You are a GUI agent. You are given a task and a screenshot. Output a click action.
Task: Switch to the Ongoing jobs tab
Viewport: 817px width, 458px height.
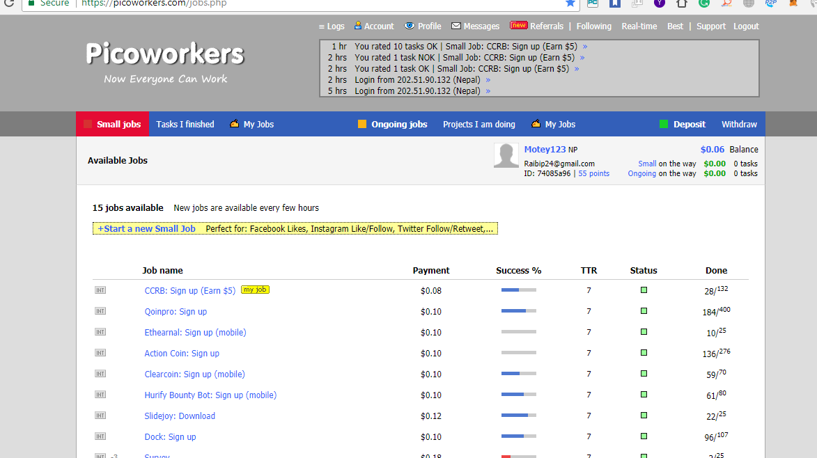392,125
